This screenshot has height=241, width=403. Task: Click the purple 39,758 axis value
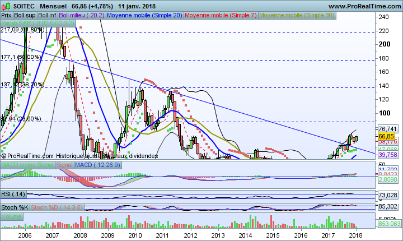387,155
